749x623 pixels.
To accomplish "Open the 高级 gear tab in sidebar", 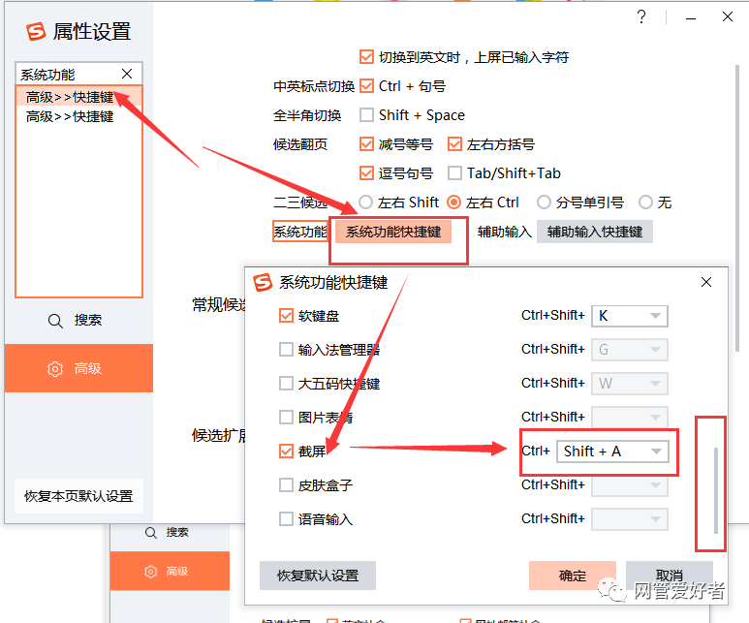I will pyautogui.click(x=78, y=368).
